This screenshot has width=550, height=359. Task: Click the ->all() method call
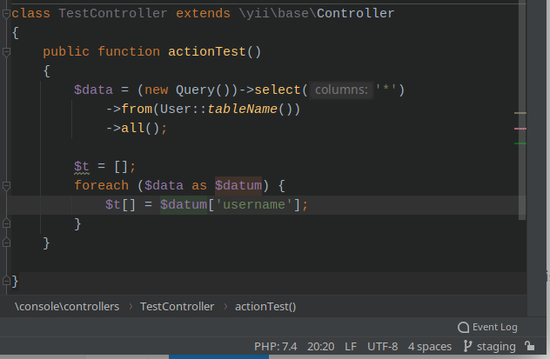(133, 128)
